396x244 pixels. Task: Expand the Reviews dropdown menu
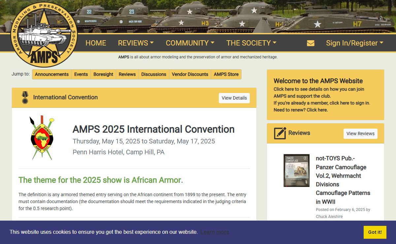pos(136,43)
